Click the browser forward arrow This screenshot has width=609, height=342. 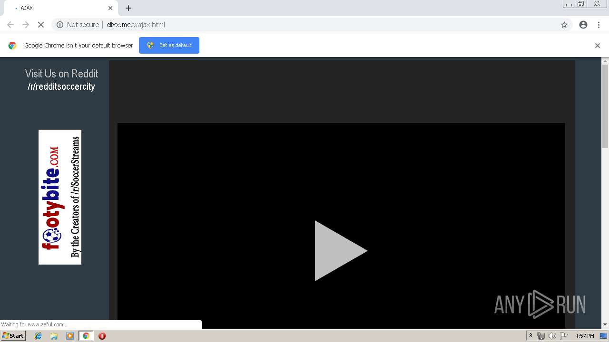pyautogui.click(x=26, y=25)
